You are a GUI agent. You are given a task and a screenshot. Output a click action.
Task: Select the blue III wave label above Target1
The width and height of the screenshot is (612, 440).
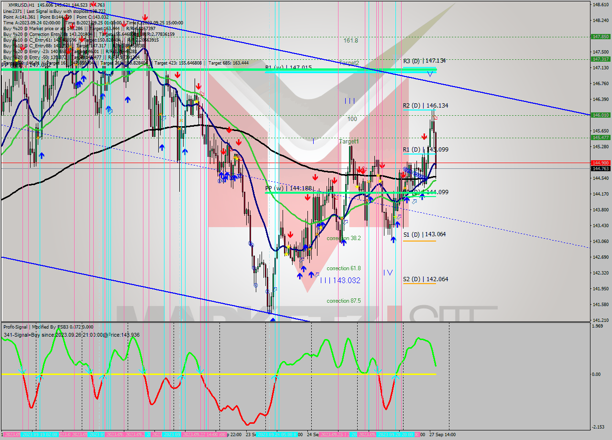coord(350,101)
